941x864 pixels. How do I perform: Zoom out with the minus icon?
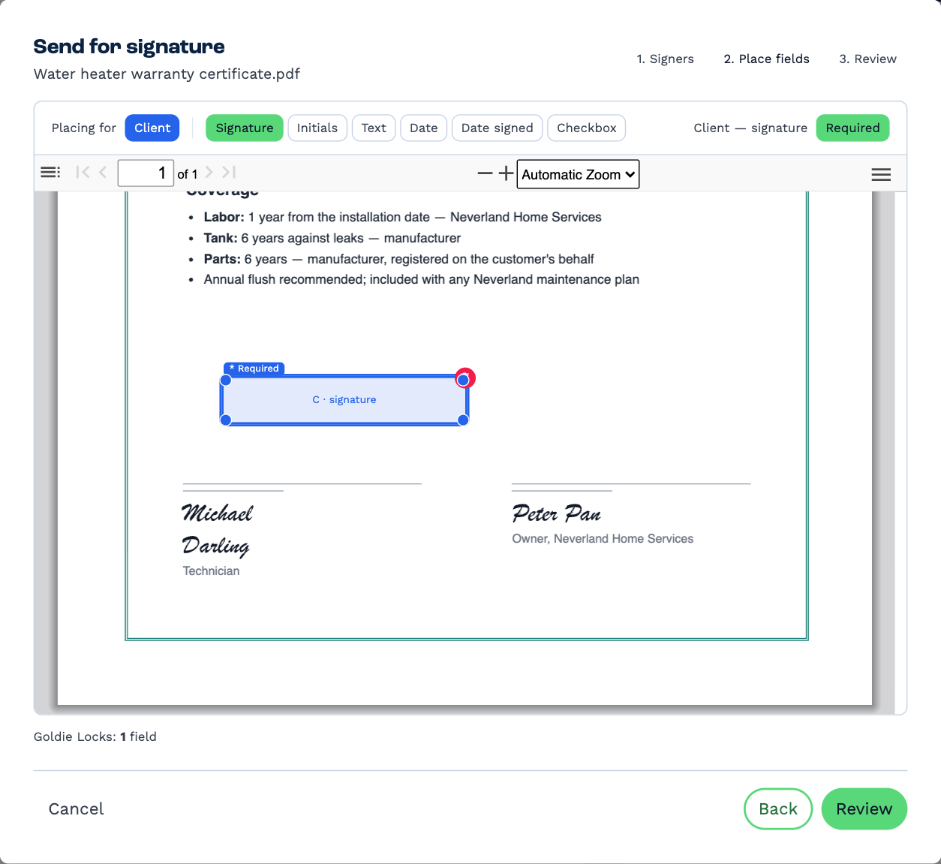point(485,173)
